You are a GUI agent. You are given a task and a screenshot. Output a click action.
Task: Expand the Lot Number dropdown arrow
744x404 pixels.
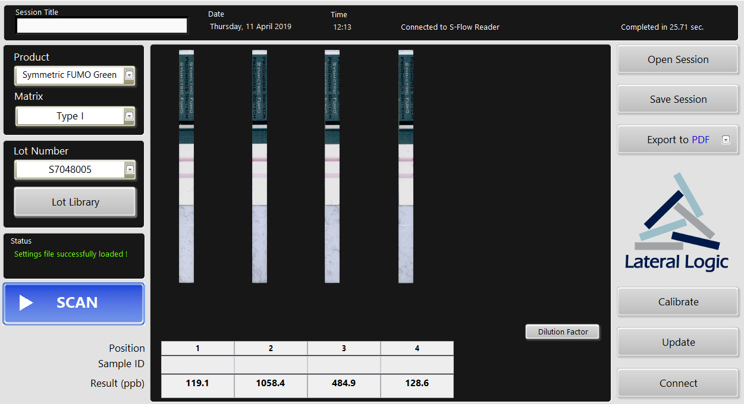coord(129,169)
